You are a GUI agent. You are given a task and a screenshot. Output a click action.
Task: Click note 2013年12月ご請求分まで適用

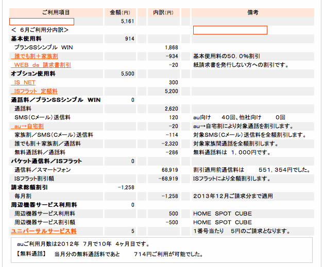[x=233, y=196]
